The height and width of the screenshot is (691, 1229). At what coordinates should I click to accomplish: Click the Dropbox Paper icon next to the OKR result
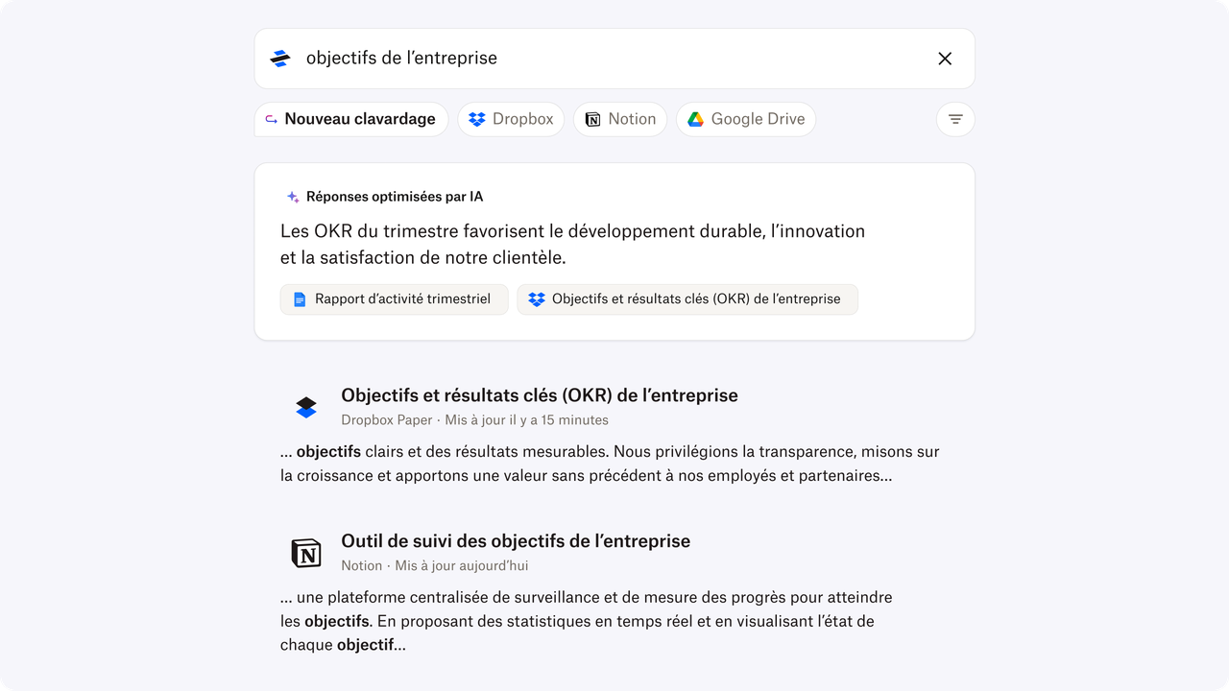[x=305, y=407]
